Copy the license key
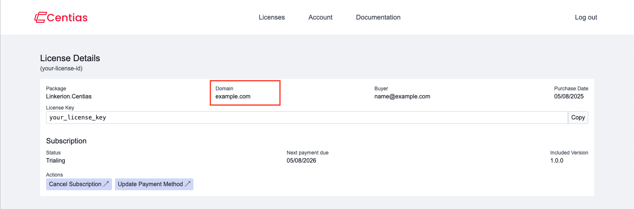Screen dimensions: 634x209 tap(578, 118)
